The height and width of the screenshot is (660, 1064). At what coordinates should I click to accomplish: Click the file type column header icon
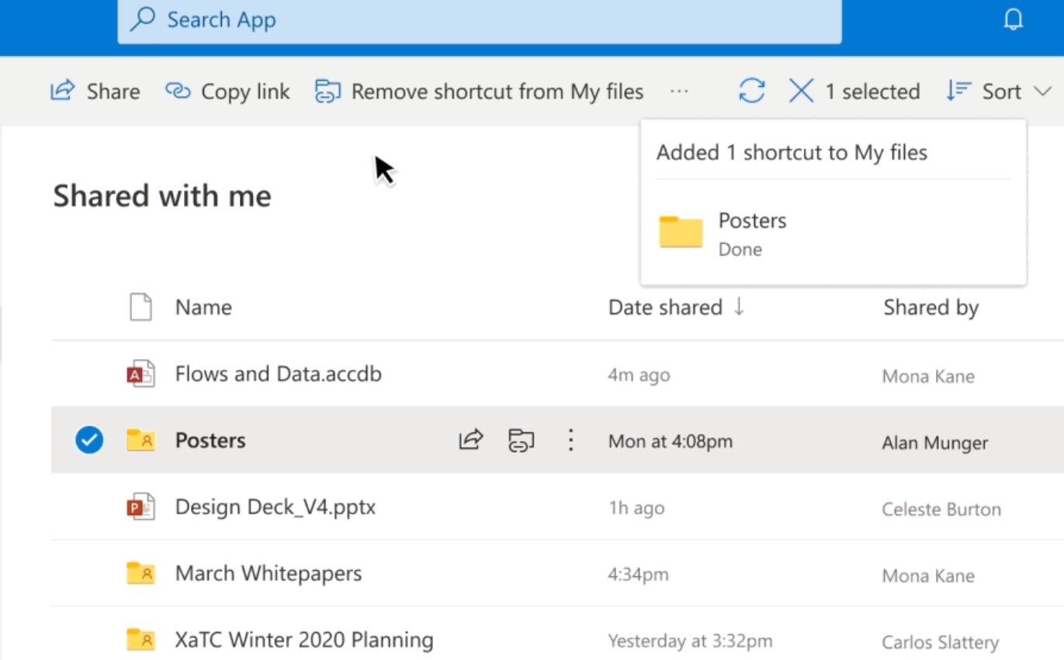click(140, 307)
